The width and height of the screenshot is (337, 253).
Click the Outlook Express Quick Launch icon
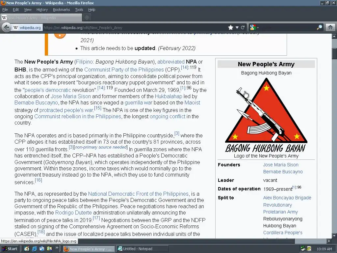pyautogui.click(x=42, y=249)
